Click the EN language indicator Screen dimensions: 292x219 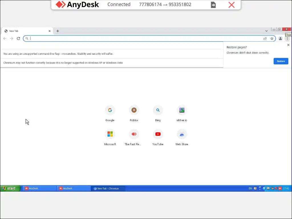[x=250, y=188]
